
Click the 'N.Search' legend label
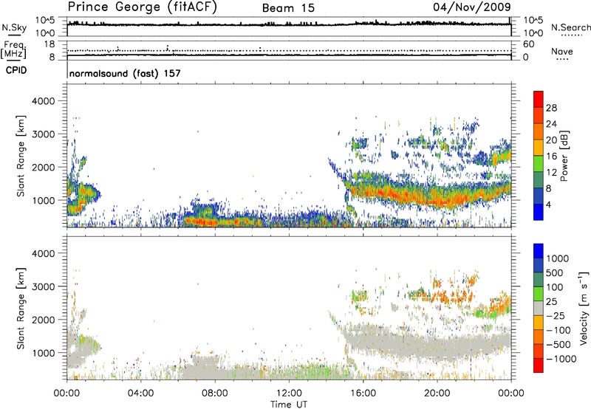(571, 27)
